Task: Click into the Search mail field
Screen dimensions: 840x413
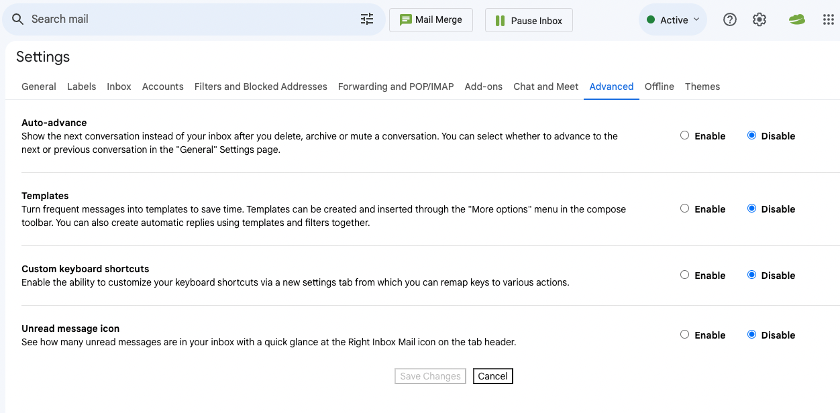Action: click(x=188, y=19)
